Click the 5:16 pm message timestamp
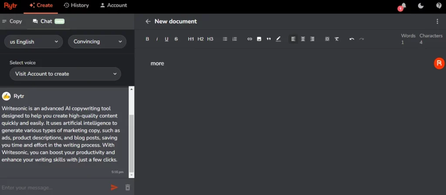Viewport: 446px width, 195px height. 118,172
